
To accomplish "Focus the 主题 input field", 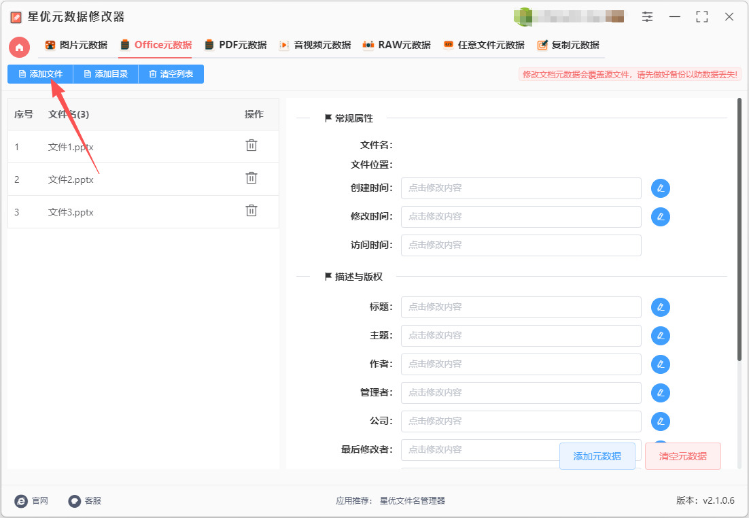I will pos(521,336).
